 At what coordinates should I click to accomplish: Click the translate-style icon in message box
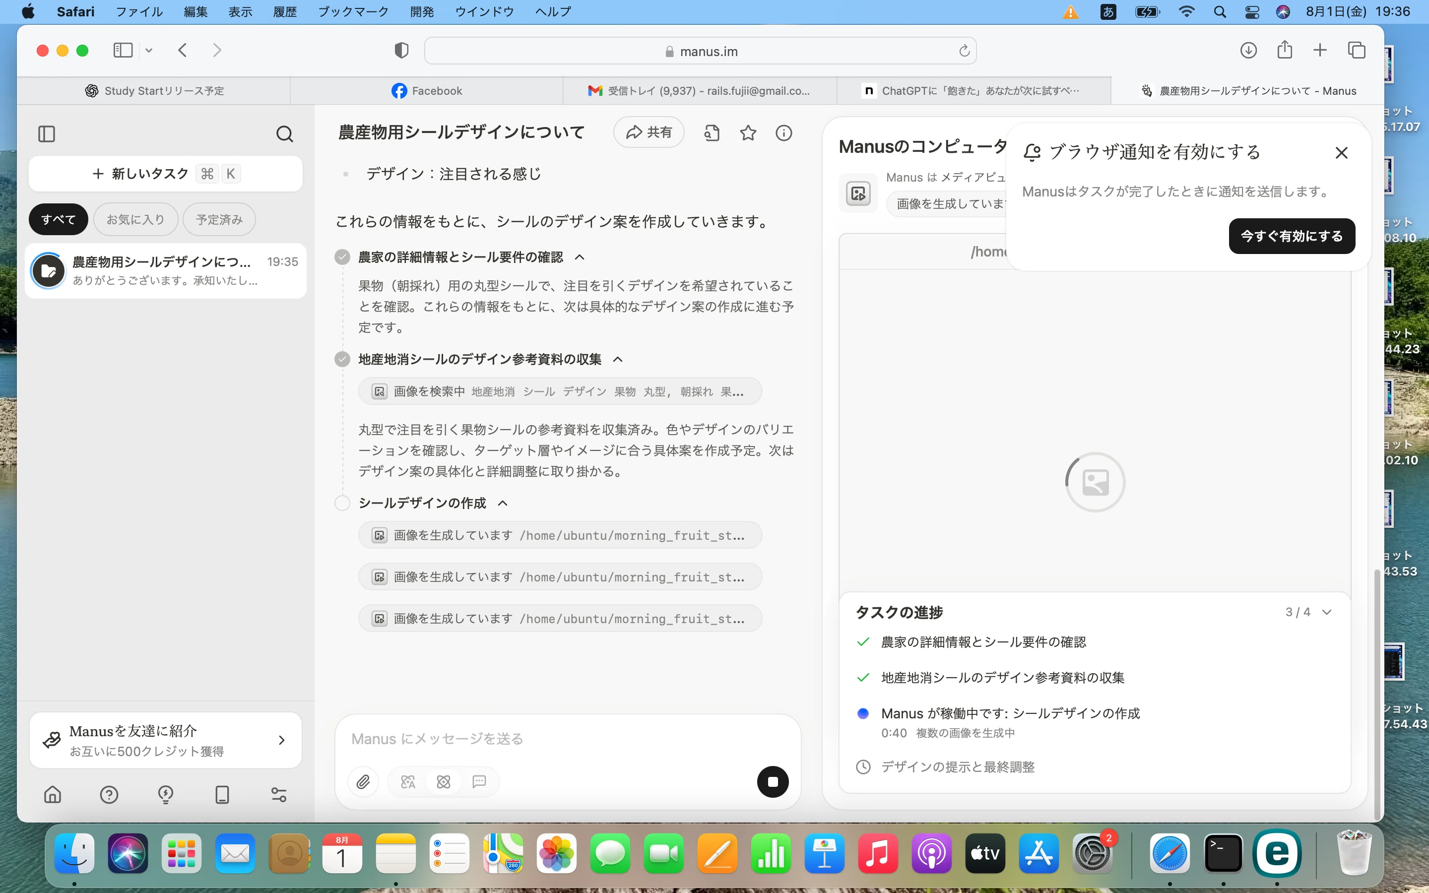[408, 782]
